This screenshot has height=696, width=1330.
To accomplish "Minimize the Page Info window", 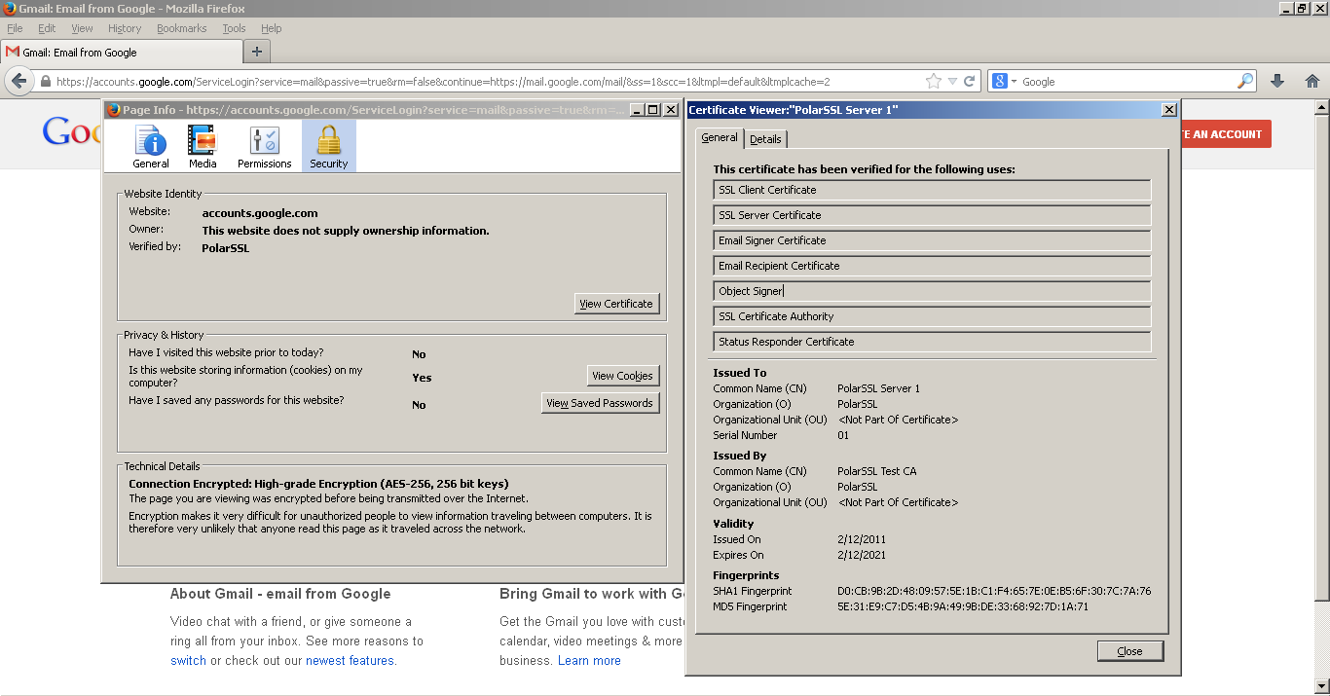I will (637, 110).
